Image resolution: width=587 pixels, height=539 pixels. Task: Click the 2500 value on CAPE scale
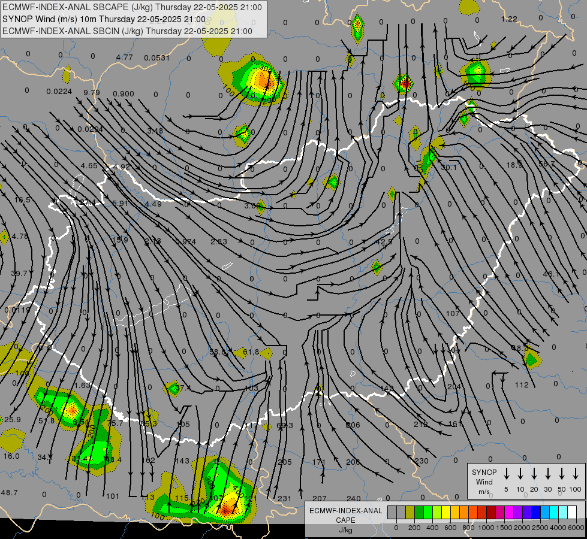tap(540, 528)
